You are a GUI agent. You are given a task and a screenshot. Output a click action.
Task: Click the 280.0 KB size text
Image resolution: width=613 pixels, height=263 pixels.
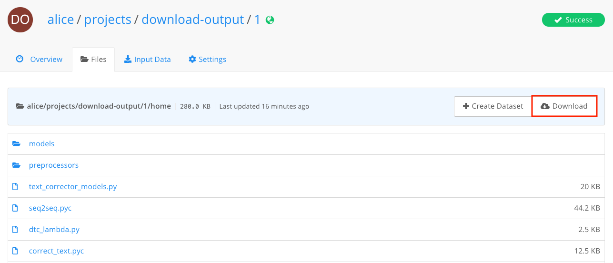[x=195, y=107]
